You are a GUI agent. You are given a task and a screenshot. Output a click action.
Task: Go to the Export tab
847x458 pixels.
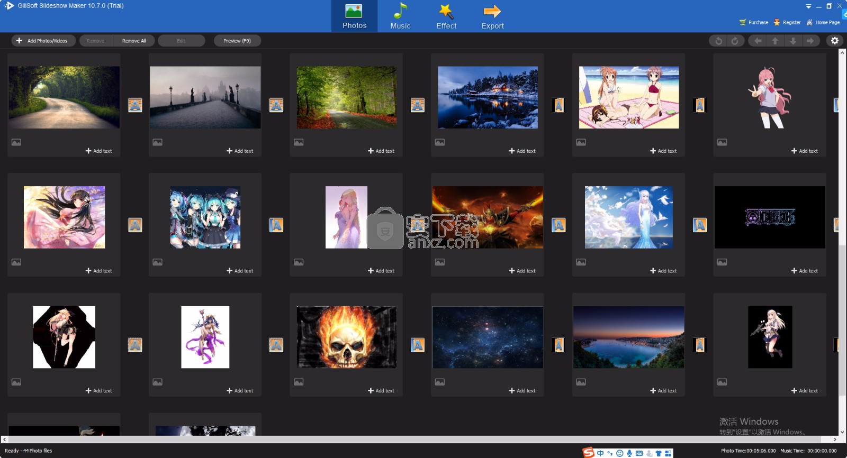click(x=492, y=16)
